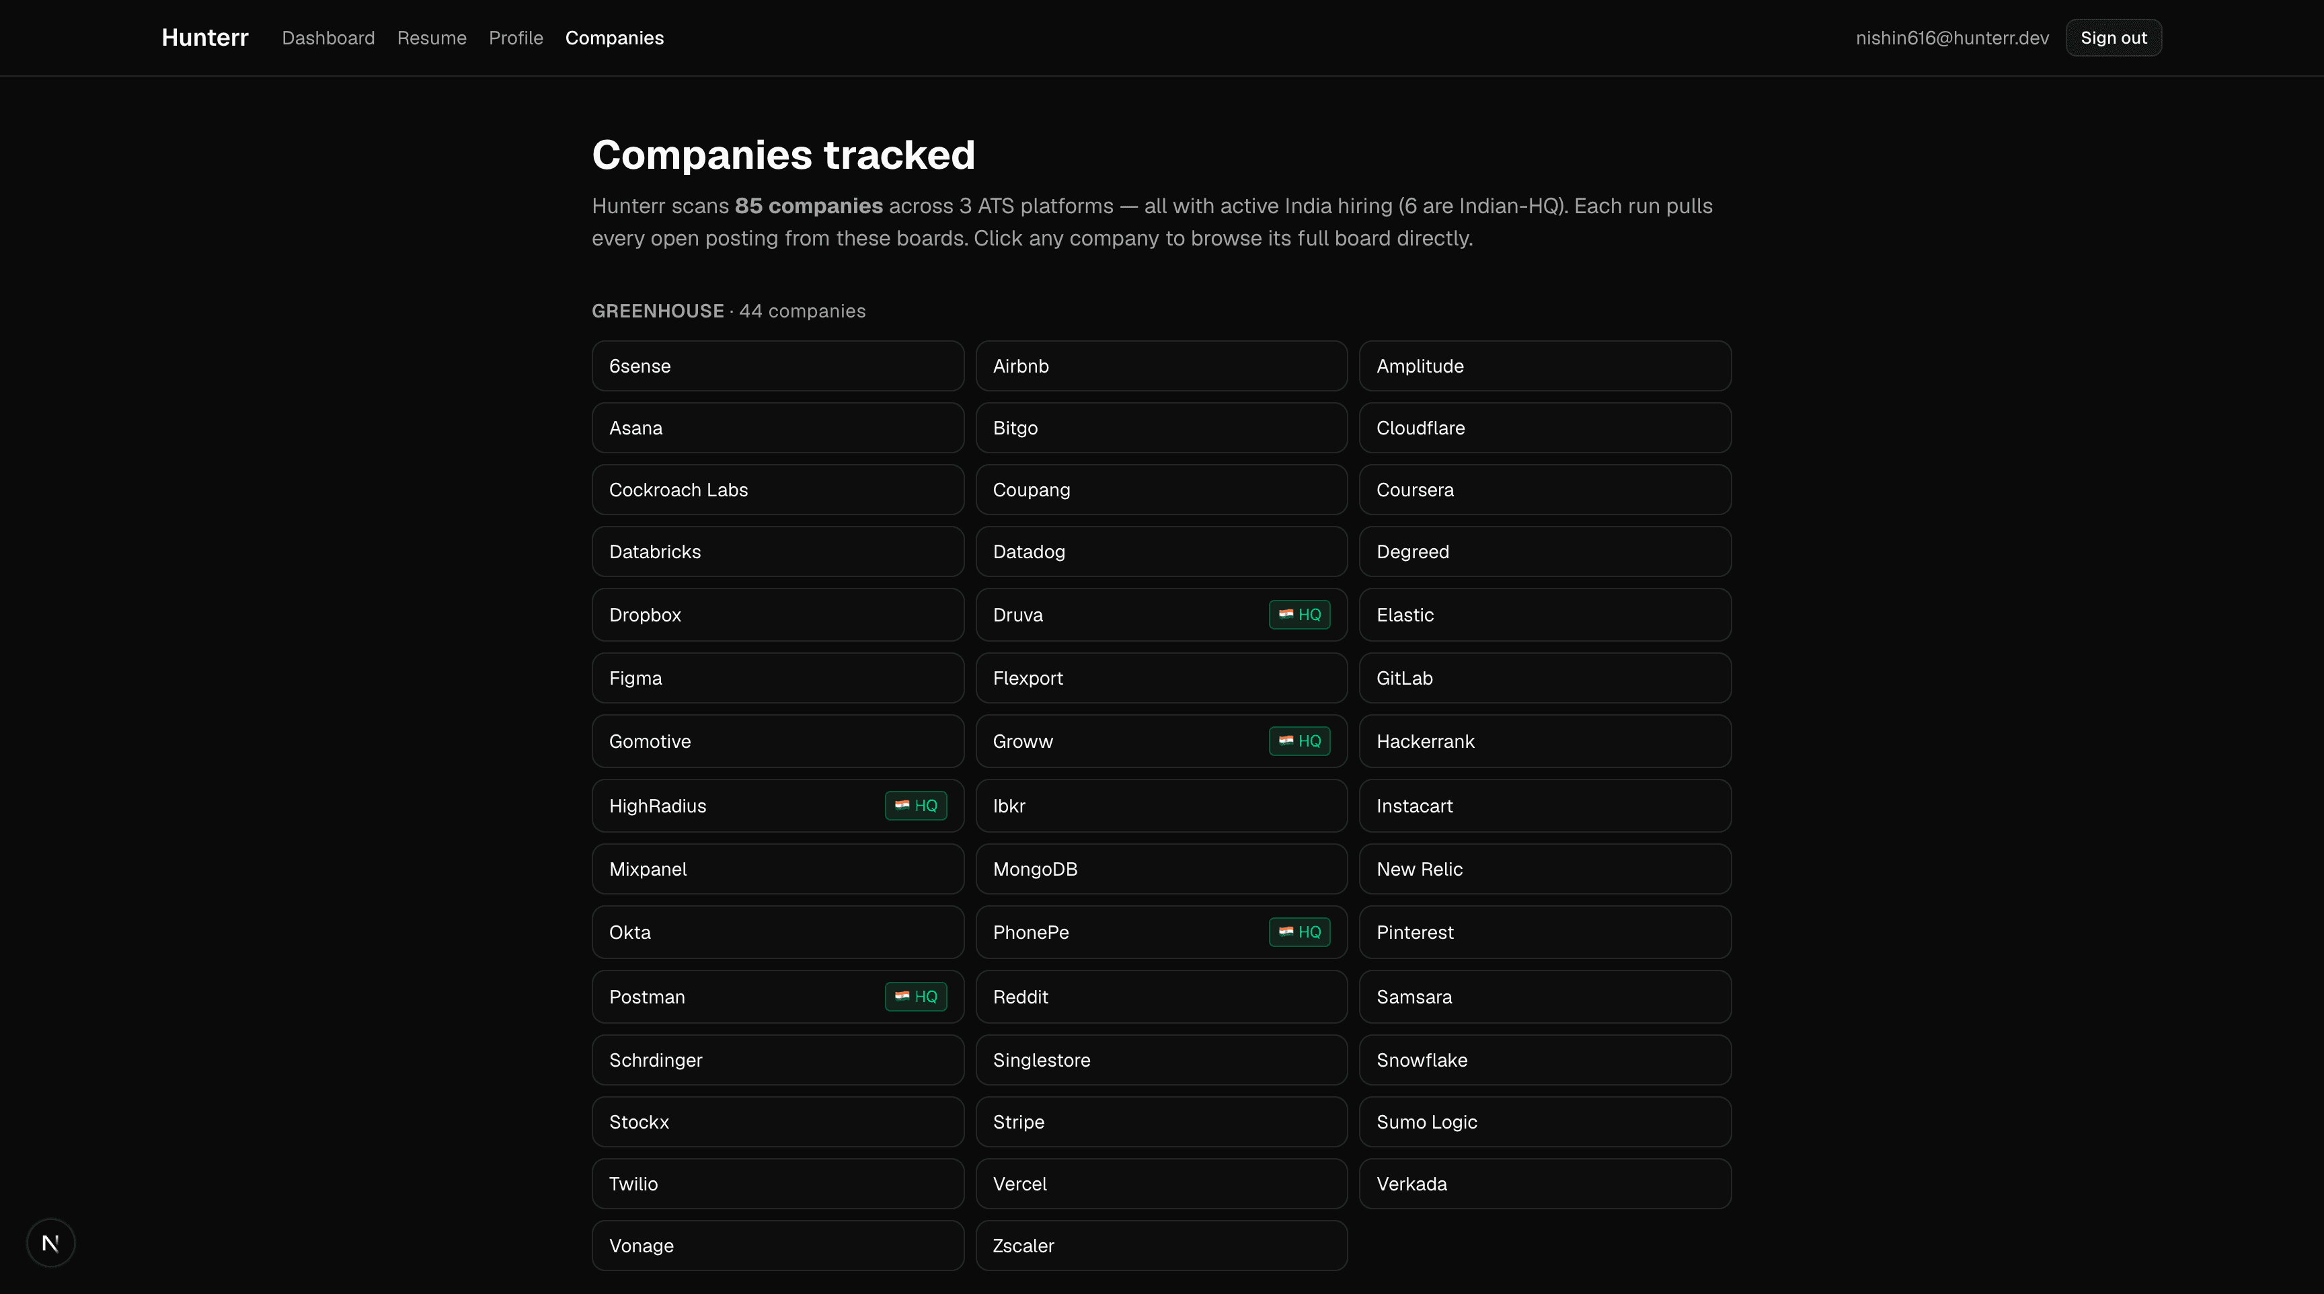Viewport: 2324px width, 1294px height.
Task: Browse the Asana board
Action: click(x=777, y=428)
